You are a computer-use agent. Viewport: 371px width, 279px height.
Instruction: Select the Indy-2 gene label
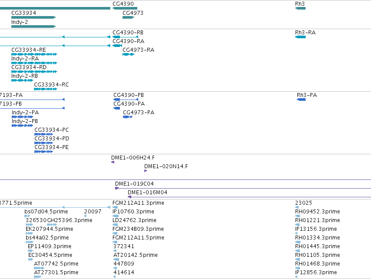point(20,22)
